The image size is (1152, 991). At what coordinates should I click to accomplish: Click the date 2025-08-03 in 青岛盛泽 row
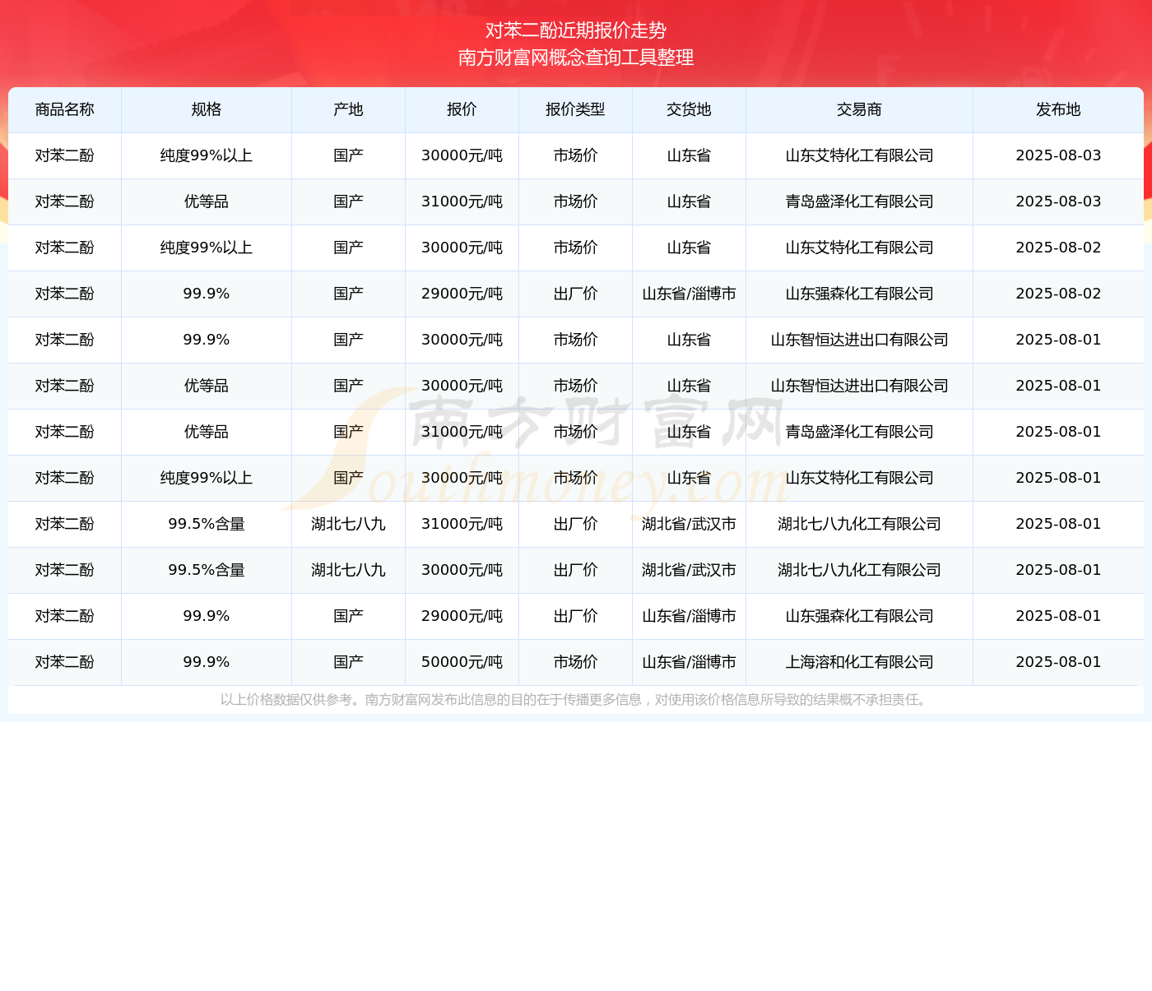1058,201
